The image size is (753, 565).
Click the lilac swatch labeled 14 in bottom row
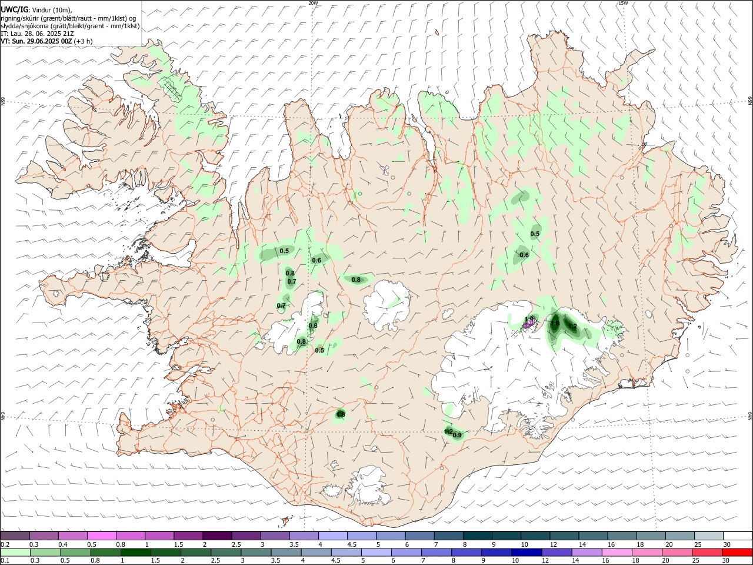point(587,552)
